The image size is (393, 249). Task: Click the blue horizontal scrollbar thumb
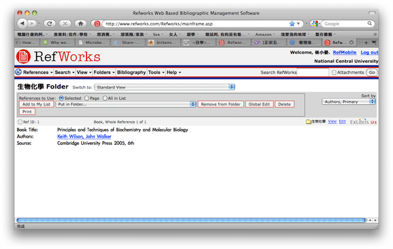[191, 220]
